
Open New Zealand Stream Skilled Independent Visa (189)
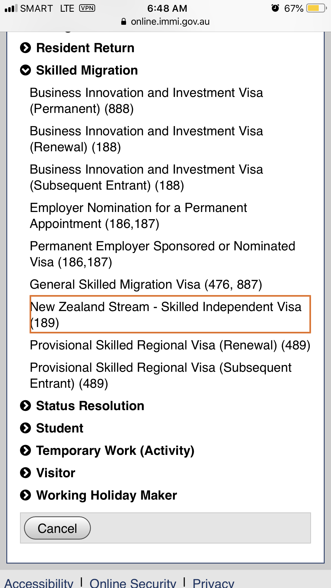(x=166, y=315)
